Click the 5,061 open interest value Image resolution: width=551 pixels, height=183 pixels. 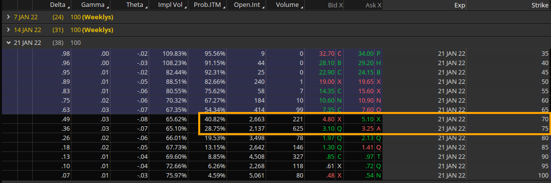256,176
